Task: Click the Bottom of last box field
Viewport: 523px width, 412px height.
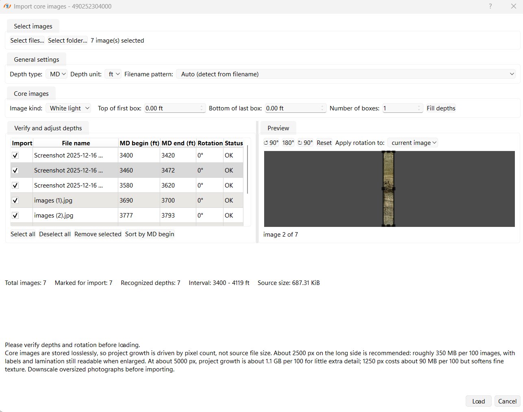Action: (295, 108)
